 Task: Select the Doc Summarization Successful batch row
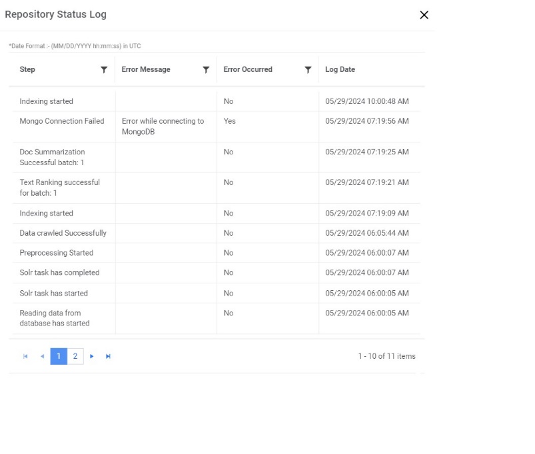(52, 157)
